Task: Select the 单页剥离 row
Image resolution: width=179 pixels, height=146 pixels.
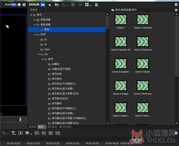Action: (55, 74)
